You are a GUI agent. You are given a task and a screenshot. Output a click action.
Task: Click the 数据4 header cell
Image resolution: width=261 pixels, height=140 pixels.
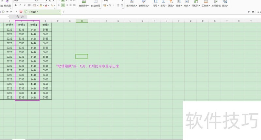coord(34,25)
